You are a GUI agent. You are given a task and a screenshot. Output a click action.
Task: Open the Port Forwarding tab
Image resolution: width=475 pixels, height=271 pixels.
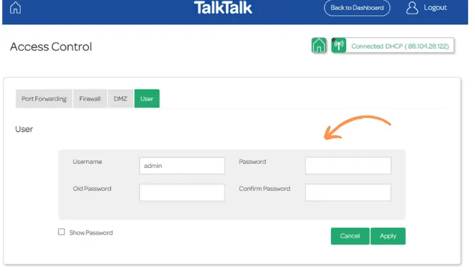[x=44, y=99]
